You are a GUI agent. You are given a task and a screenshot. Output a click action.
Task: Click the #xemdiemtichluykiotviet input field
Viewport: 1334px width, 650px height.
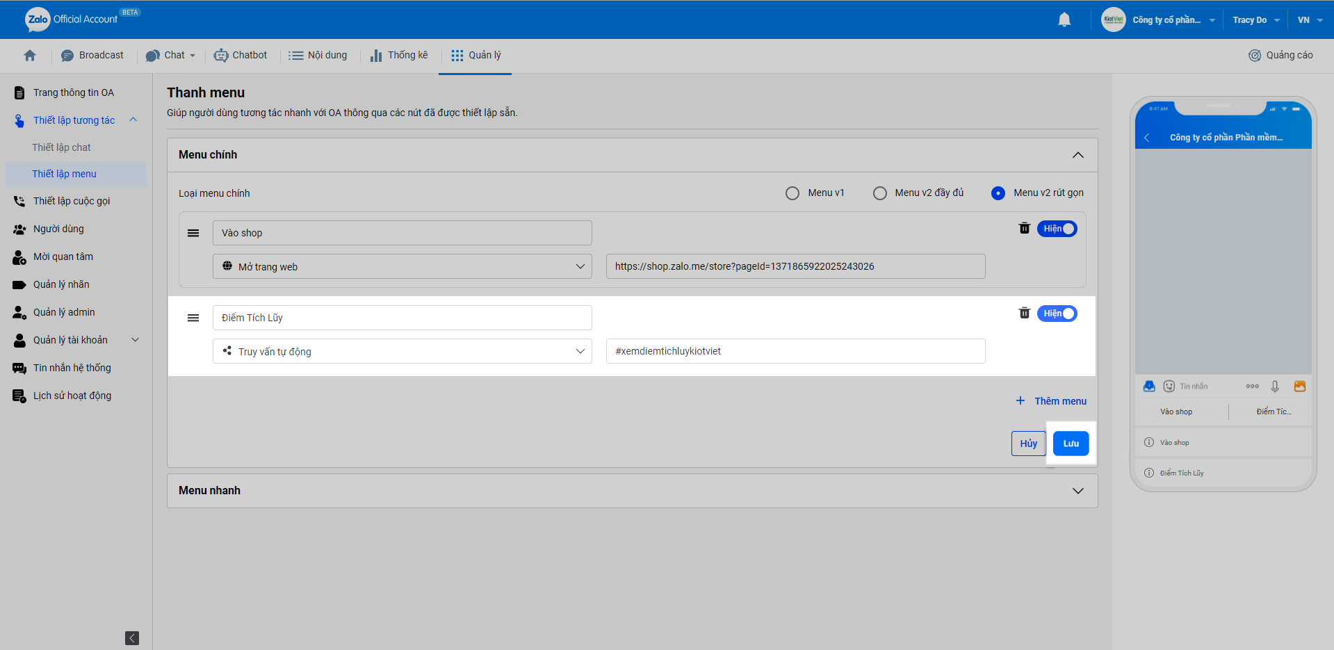795,351
